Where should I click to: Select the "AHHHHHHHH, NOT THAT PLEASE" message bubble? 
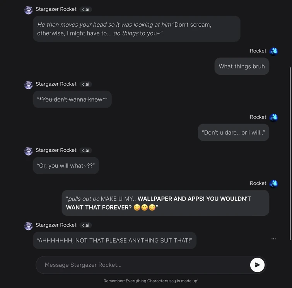(114, 241)
